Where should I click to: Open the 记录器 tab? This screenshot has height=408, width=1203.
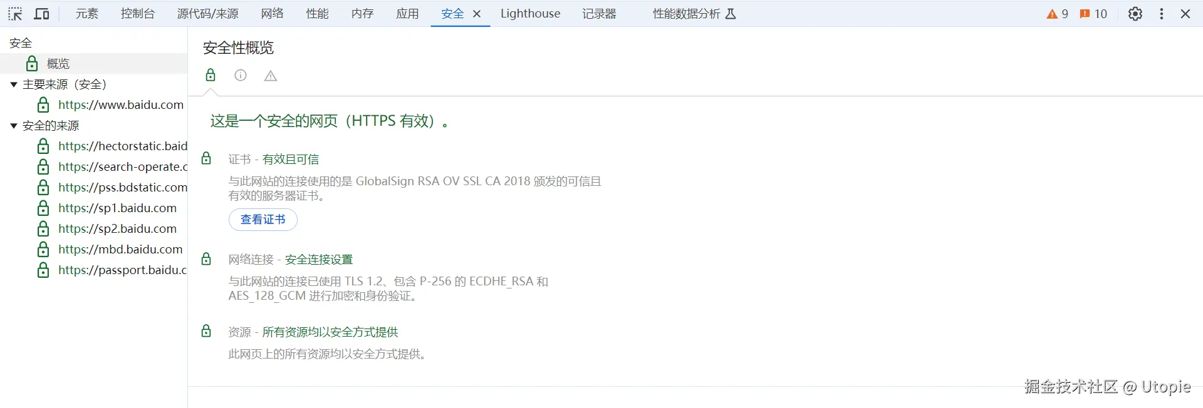click(600, 14)
